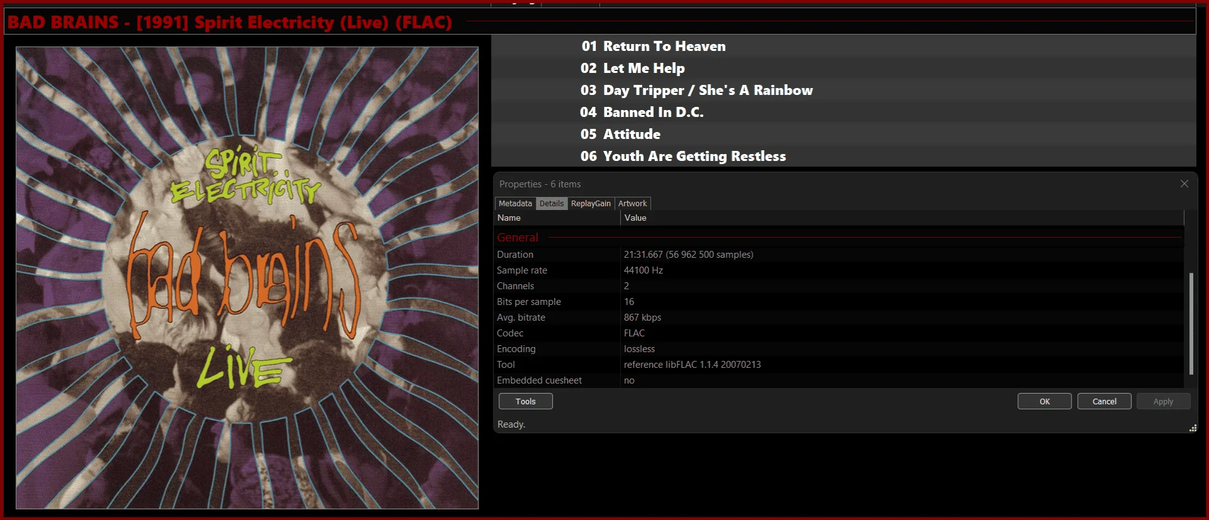Select track 01 Return To Heaven
Image resolution: width=1209 pixels, height=520 pixels.
843,46
